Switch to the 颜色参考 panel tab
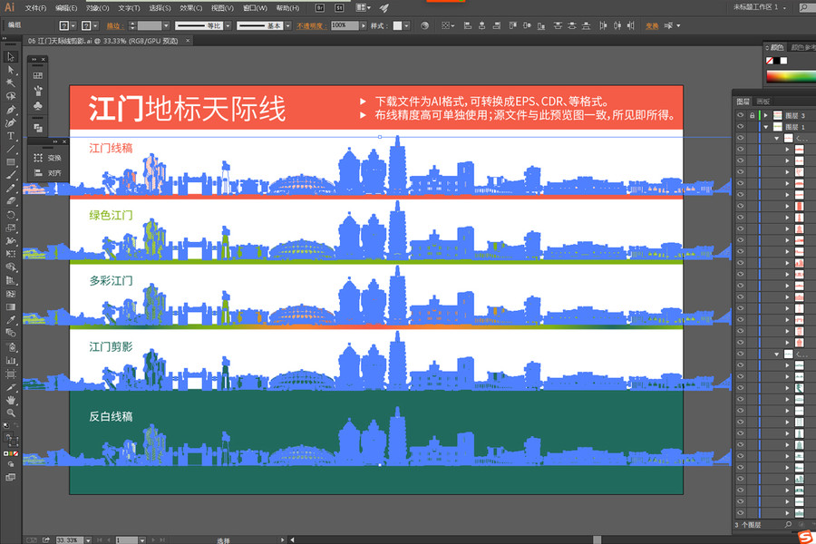816x544 pixels. tap(803, 47)
